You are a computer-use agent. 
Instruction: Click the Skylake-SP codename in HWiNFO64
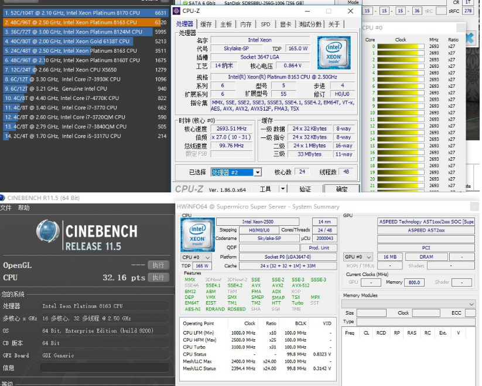269,238
